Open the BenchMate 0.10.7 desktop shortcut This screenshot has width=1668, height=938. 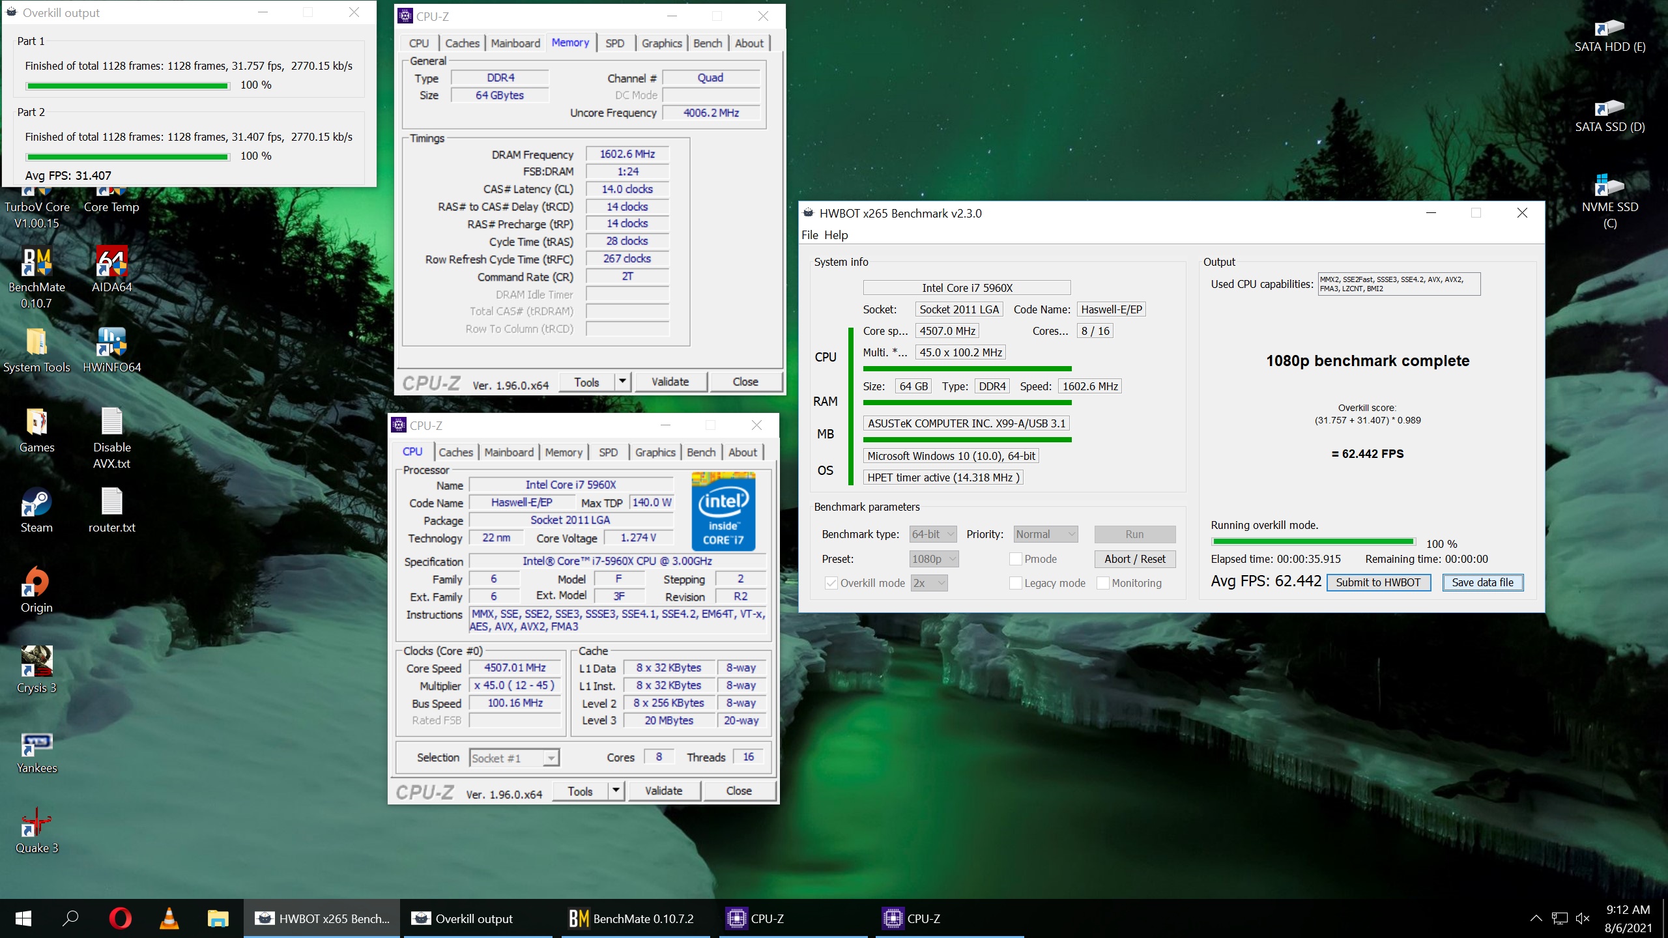(36, 278)
